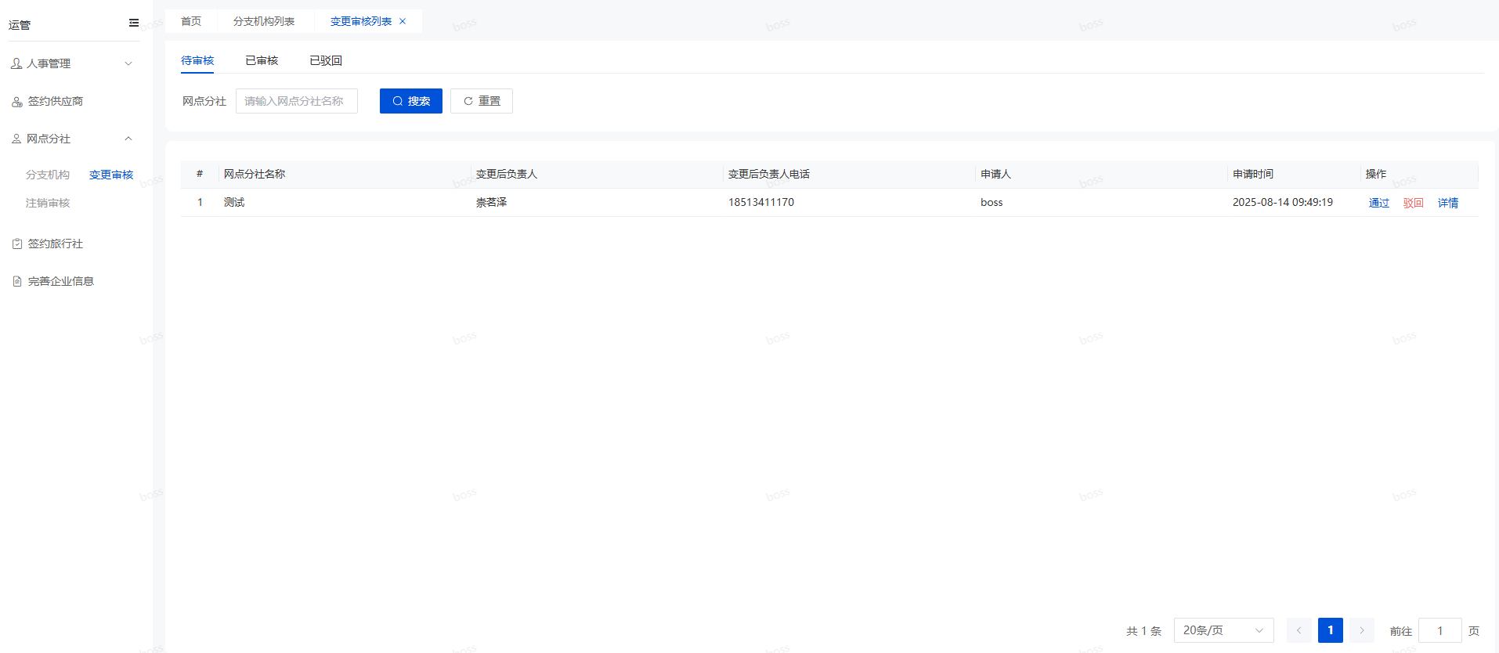Screen dimensions: 1499x653
Task: Click the 人事管理 person icon in sidebar
Action: [x=16, y=63]
